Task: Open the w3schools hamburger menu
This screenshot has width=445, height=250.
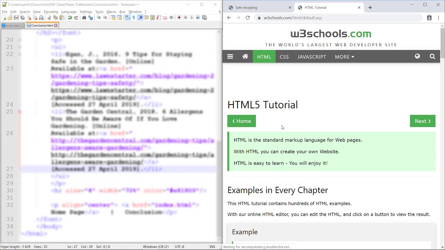Action: (230, 57)
